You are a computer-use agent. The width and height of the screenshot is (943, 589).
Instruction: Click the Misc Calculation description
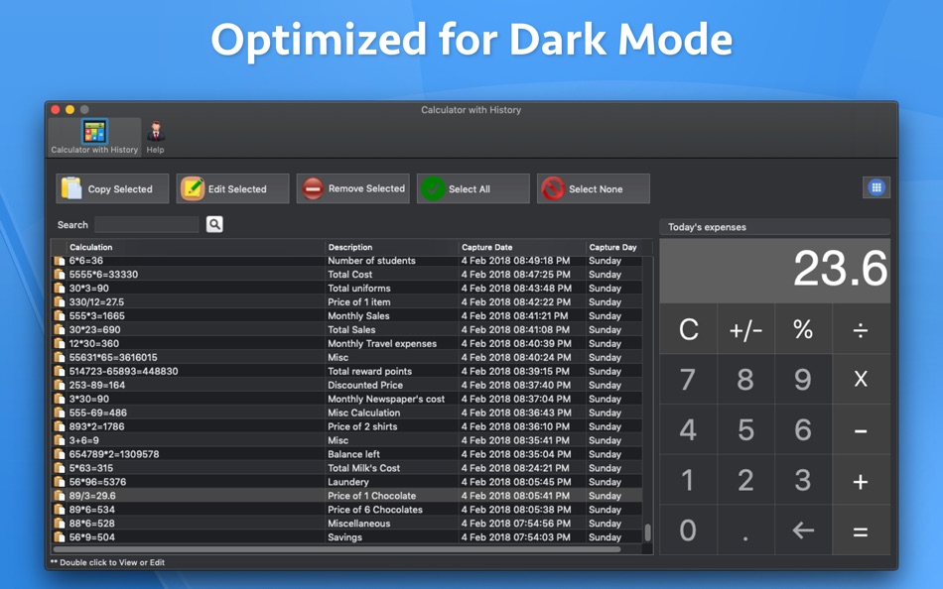(364, 412)
